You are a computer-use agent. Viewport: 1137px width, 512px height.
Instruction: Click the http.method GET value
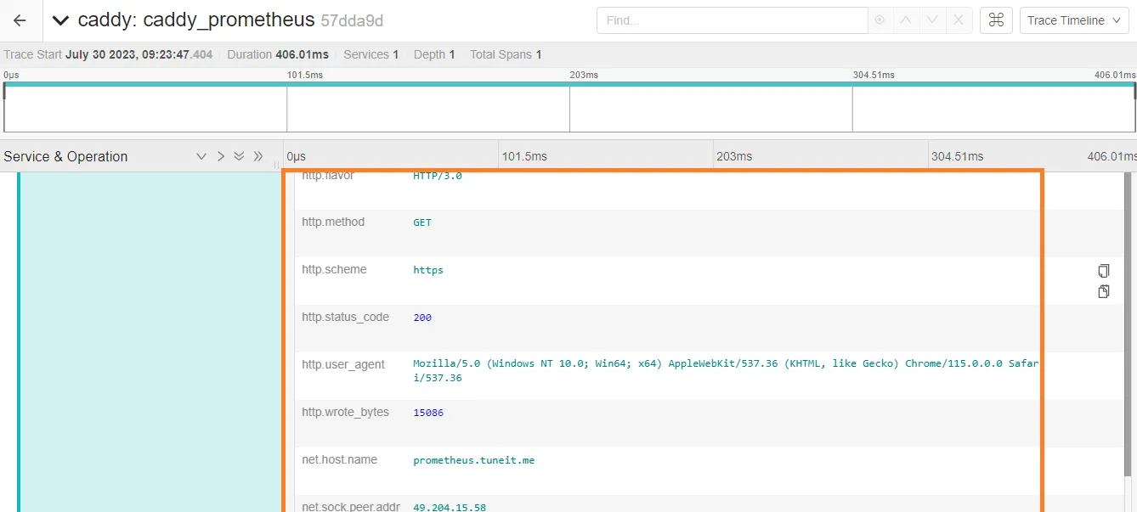point(422,222)
